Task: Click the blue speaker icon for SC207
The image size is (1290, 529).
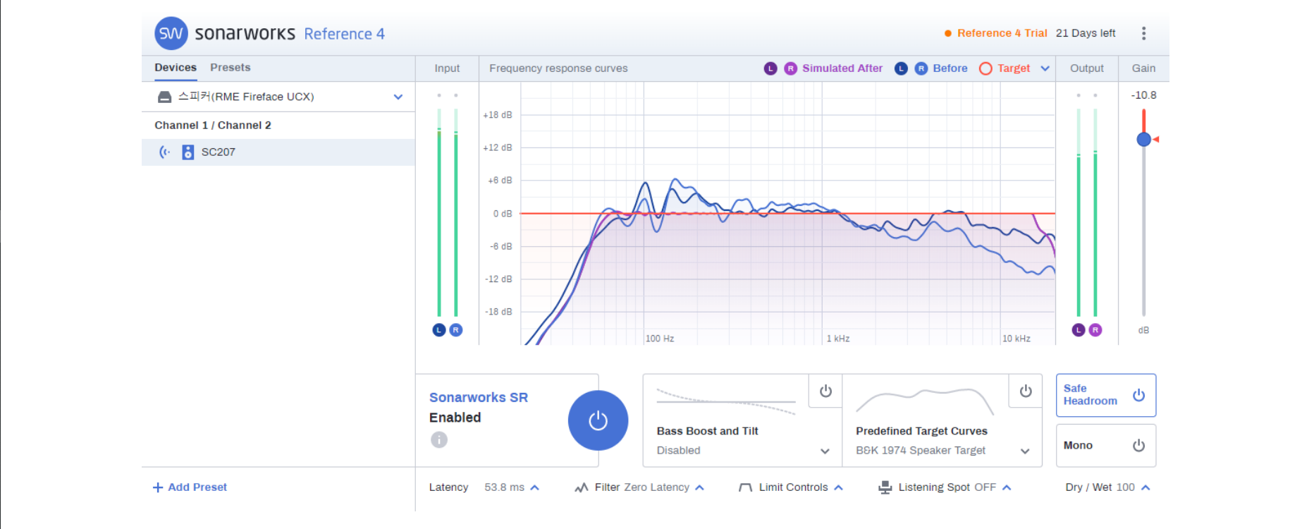Action: pos(188,152)
